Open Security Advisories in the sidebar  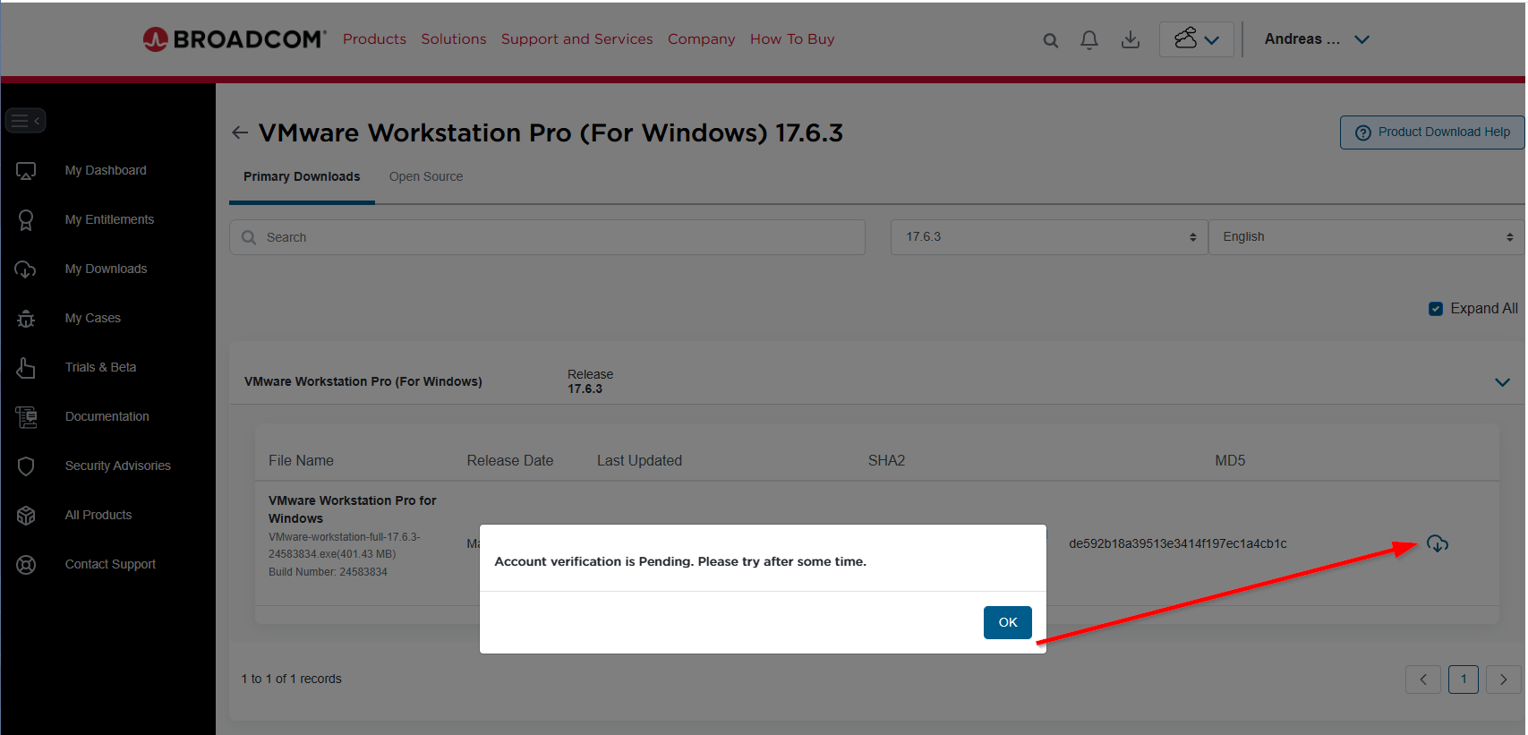click(117, 466)
